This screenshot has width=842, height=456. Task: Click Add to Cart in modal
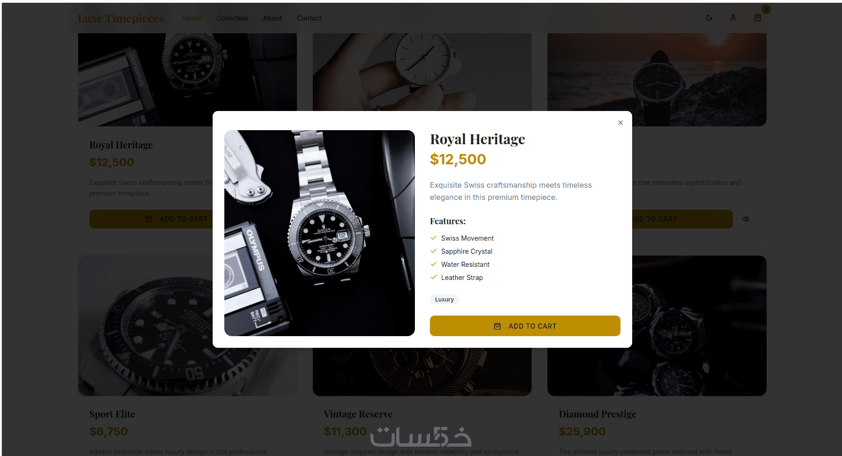525,326
